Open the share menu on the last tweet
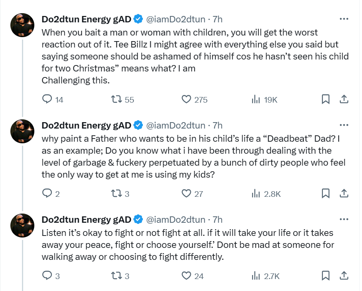The height and width of the screenshot is (291, 362). point(344,276)
